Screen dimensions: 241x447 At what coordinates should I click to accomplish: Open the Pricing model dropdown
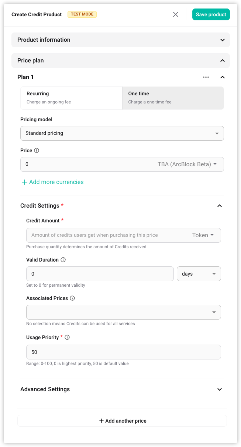click(122, 133)
